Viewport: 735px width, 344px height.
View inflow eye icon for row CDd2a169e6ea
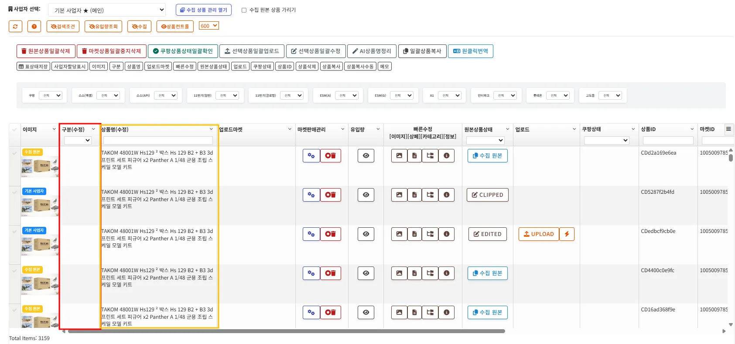pos(366,155)
